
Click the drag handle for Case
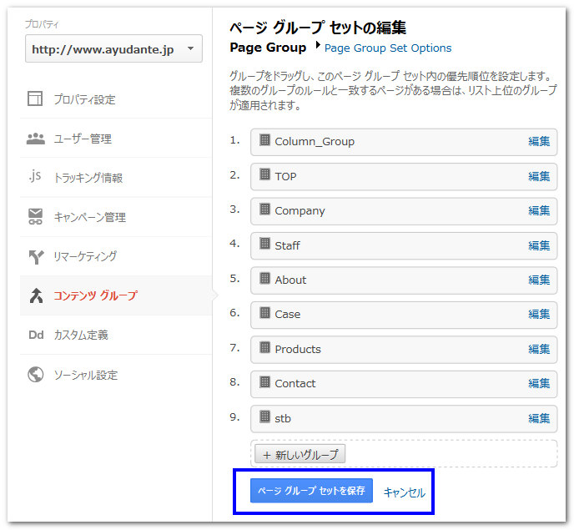(264, 313)
